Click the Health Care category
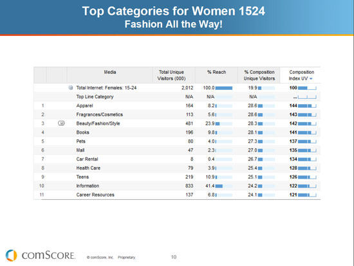 pyautogui.click(x=88, y=168)
